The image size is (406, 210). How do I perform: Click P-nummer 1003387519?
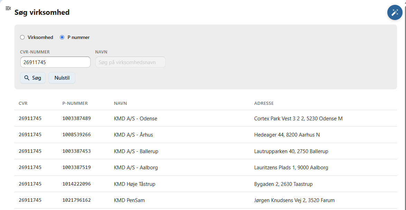[x=77, y=167]
